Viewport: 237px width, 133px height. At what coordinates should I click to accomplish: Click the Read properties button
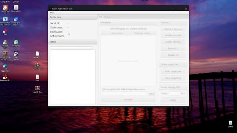click(x=173, y=71)
